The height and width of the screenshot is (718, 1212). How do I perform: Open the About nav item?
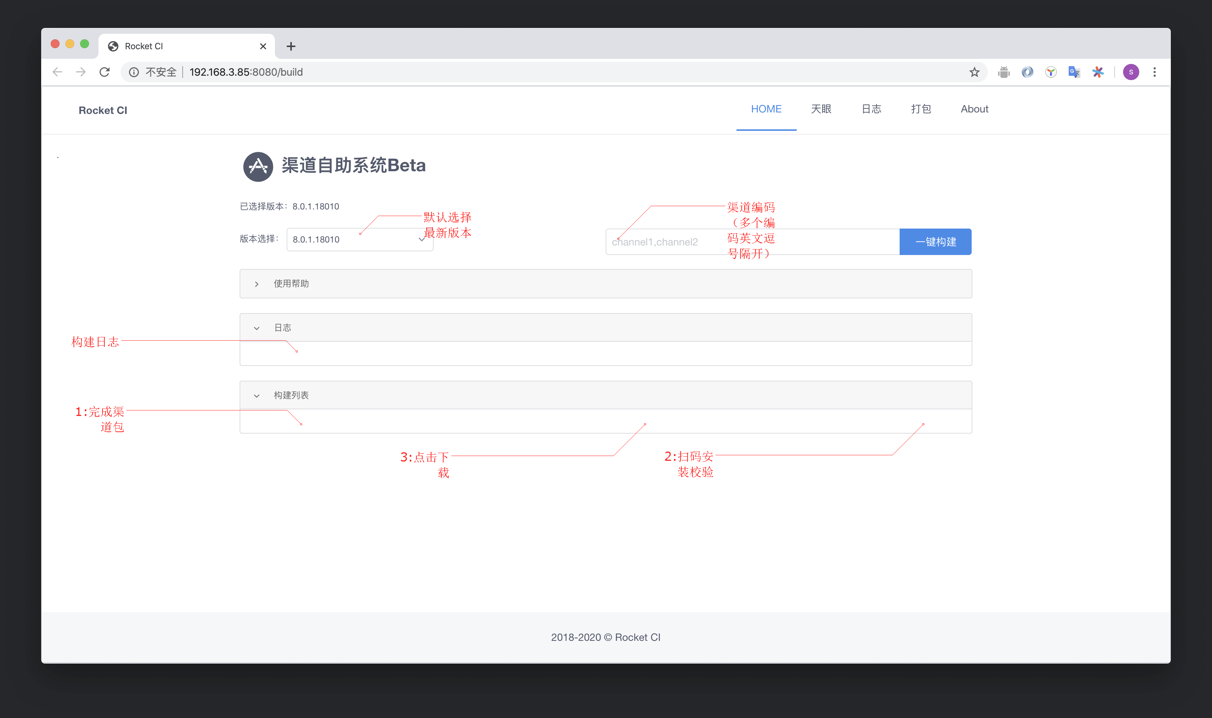tap(974, 110)
